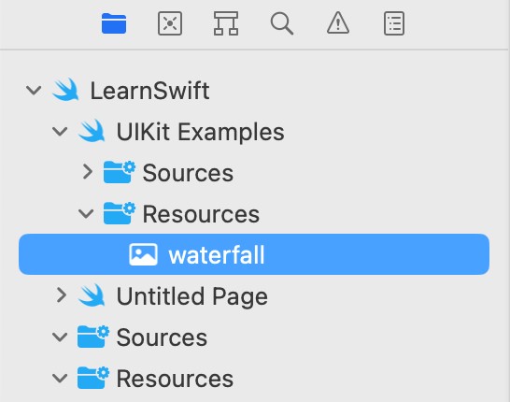This screenshot has height=402, width=510.
Task: Click the LearnSwift playground Swift icon
Action: [65, 90]
